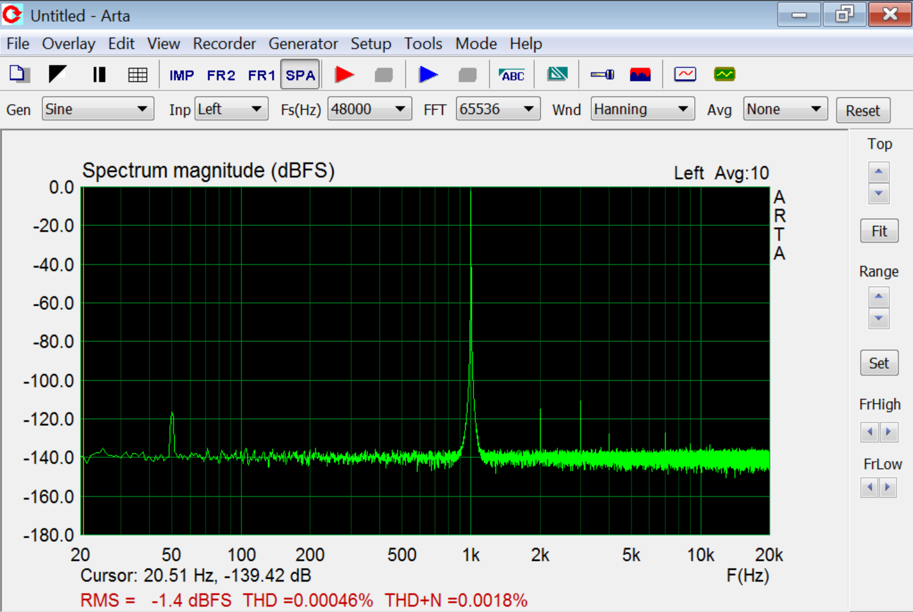
Task: Click the Avg:10 label above the plot
Action: (x=742, y=173)
